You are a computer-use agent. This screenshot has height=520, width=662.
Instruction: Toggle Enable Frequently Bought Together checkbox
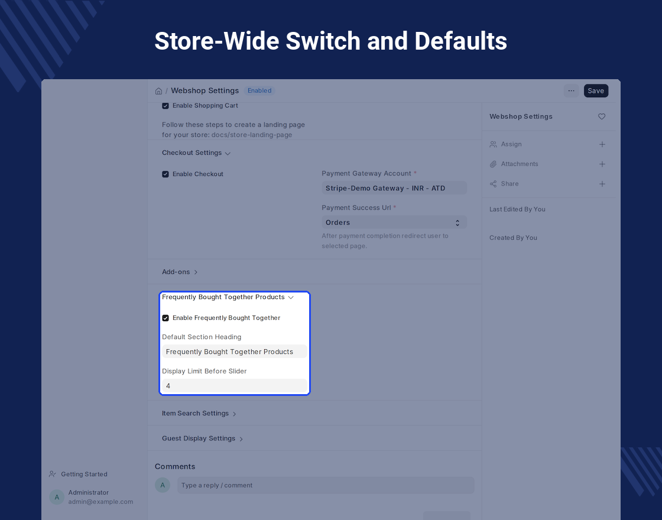(165, 318)
